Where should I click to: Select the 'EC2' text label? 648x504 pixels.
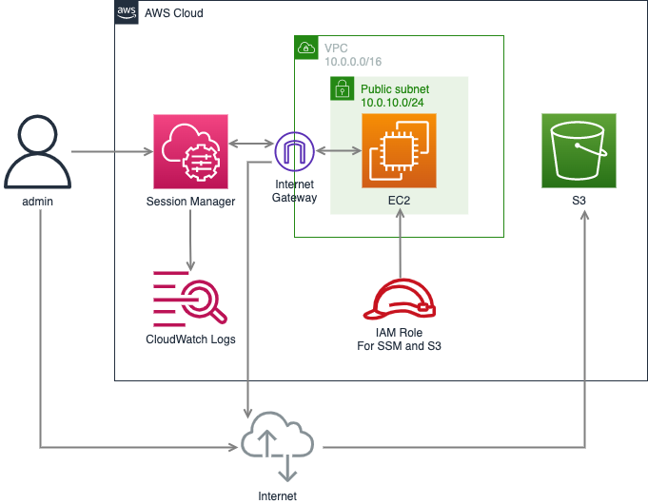tap(400, 201)
